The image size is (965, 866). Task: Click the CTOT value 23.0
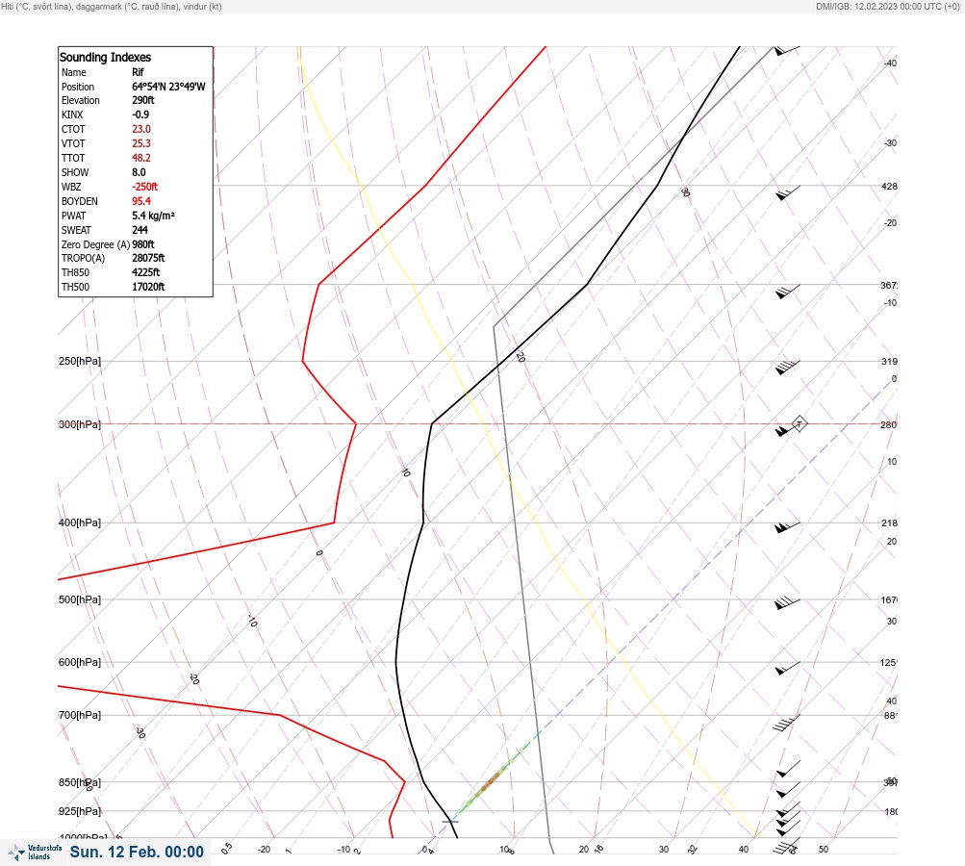[140, 129]
